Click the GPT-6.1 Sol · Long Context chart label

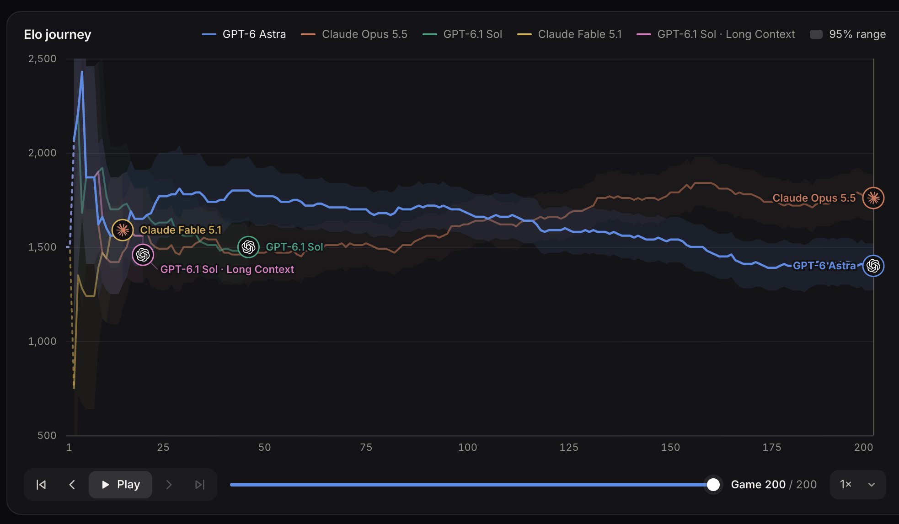click(227, 269)
